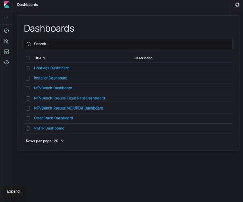Click the Kibana logo icon
The width and height of the screenshot is (243, 202).
tap(6, 5)
